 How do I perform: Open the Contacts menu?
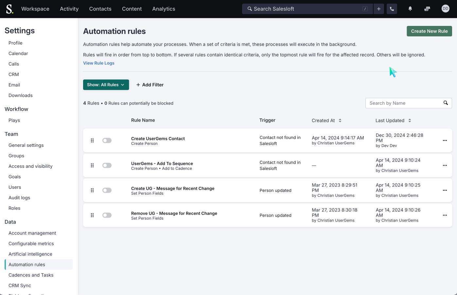(x=100, y=9)
